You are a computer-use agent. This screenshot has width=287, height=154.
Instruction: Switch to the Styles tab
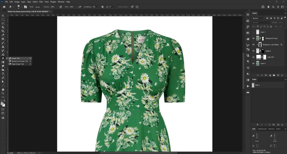click(x=278, y=129)
